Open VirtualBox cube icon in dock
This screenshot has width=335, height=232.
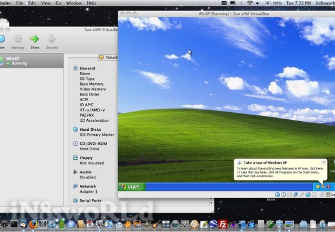279,224
